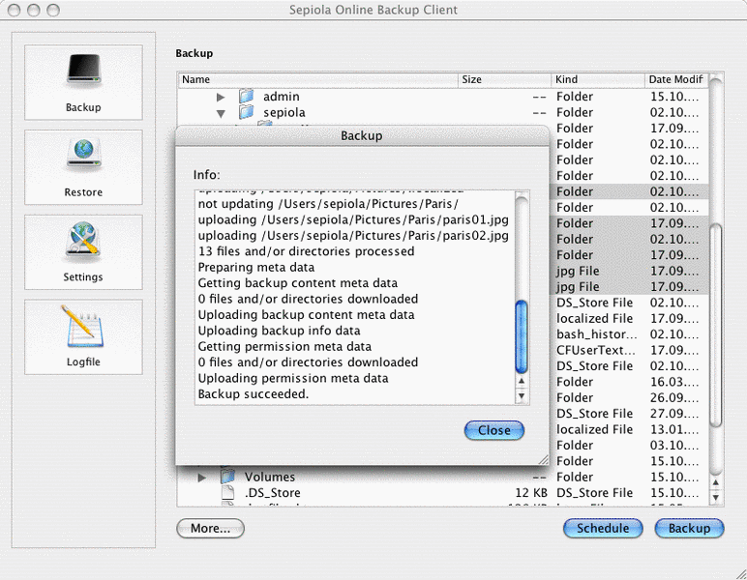Select 'not updating /Users/sepiola/Pictures/Paris/' line

[x=328, y=204]
